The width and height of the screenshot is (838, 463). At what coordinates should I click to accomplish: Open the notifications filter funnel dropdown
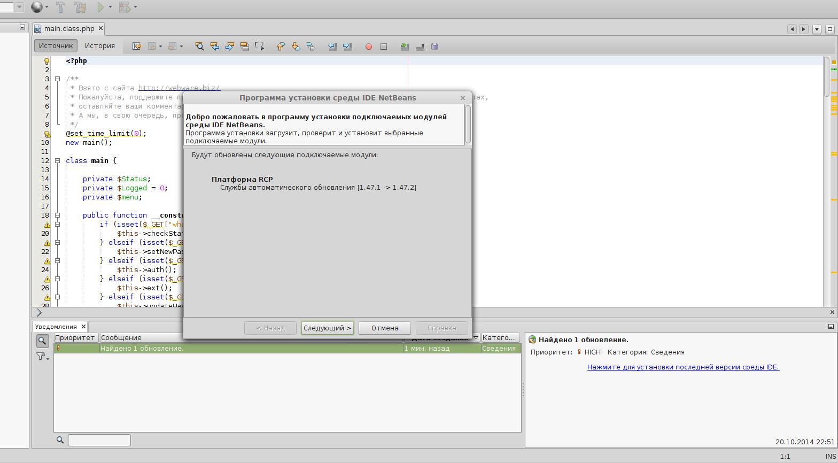click(42, 357)
